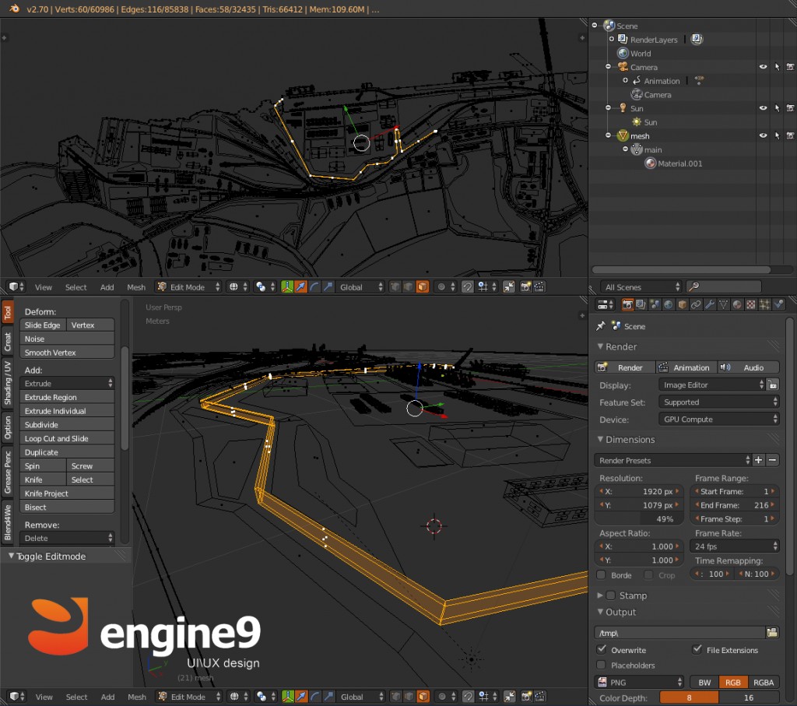Switch to the Material properties tab
The width and height of the screenshot is (797, 706).
pos(737,304)
